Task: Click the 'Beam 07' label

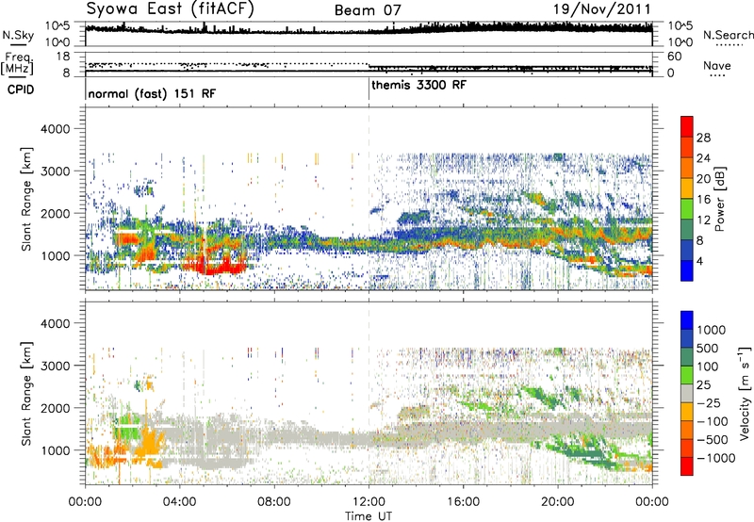Action: click(x=368, y=10)
